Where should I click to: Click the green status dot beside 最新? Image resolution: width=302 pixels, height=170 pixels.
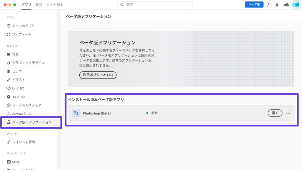(x=147, y=113)
